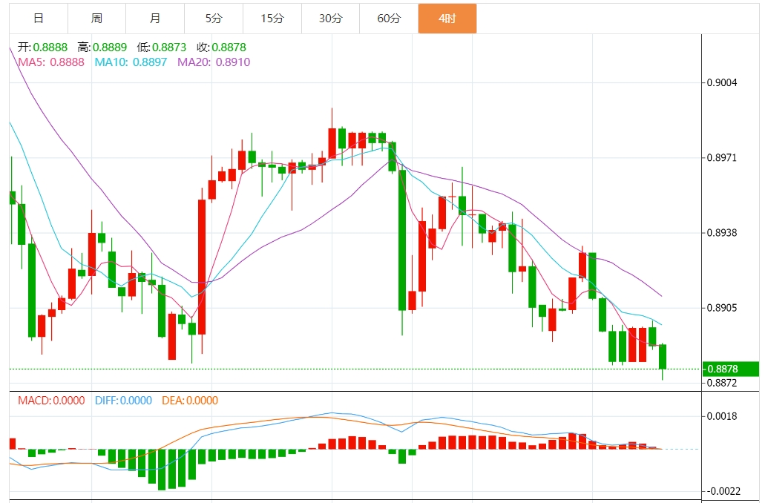This screenshot has width=768, height=503.
Task: Switch to the 日 daily chart tab
Action: (39, 19)
